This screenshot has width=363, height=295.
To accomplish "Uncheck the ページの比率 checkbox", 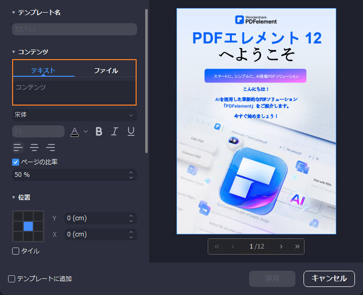I will (x=16, y=162).
